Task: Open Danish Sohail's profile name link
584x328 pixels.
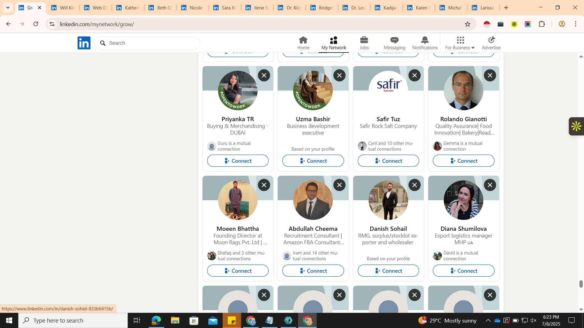Action: 388,229
